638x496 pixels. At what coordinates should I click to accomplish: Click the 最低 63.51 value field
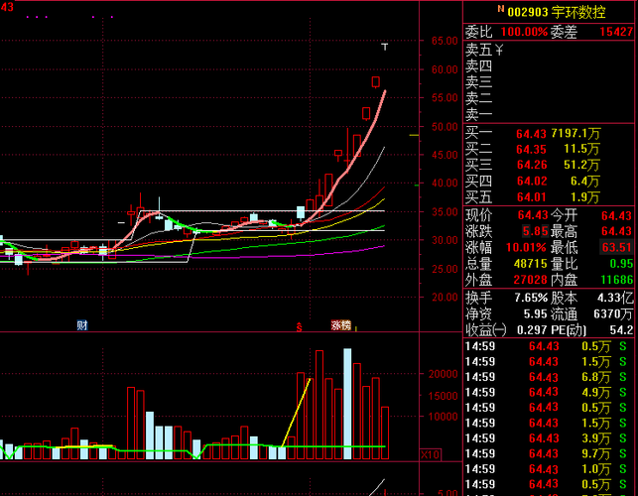(x=616, y=247)
